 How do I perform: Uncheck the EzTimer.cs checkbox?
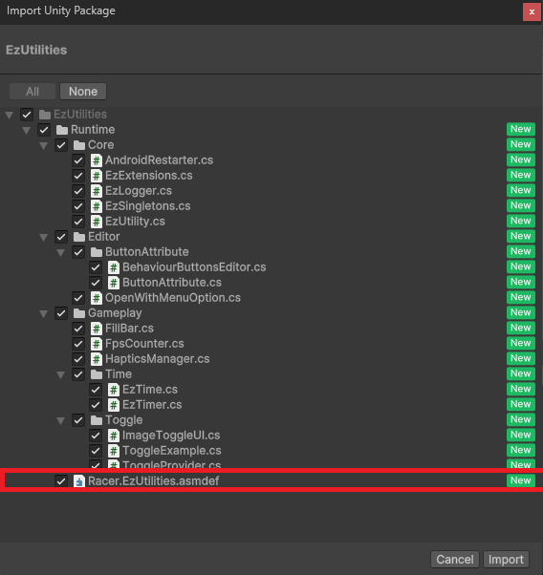pos(96,405)
